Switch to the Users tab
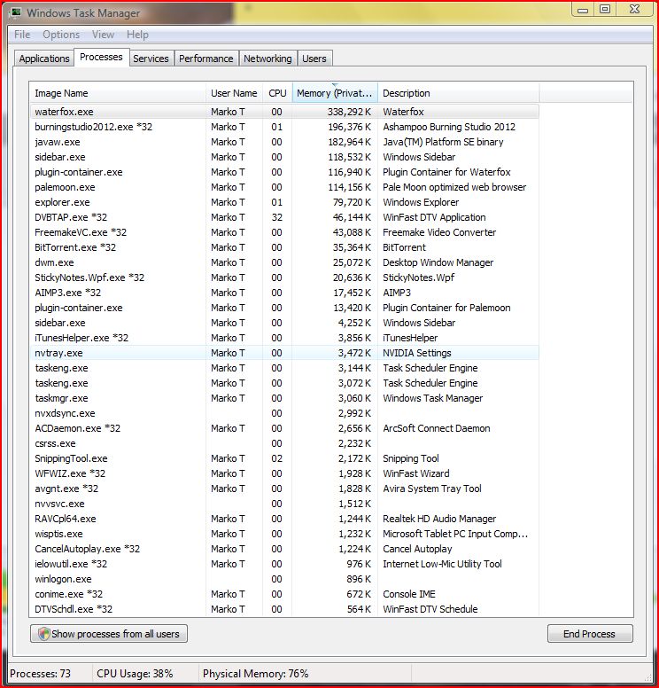The image size is (659, 688). (x=314, y=59)
